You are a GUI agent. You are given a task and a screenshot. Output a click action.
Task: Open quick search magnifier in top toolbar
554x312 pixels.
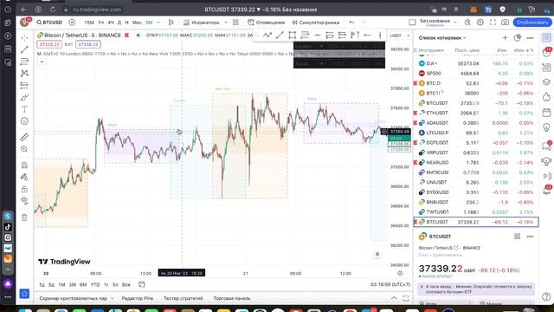pos(467,23)
